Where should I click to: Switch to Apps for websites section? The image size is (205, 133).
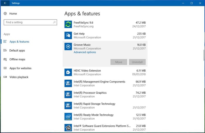point(20,68)
